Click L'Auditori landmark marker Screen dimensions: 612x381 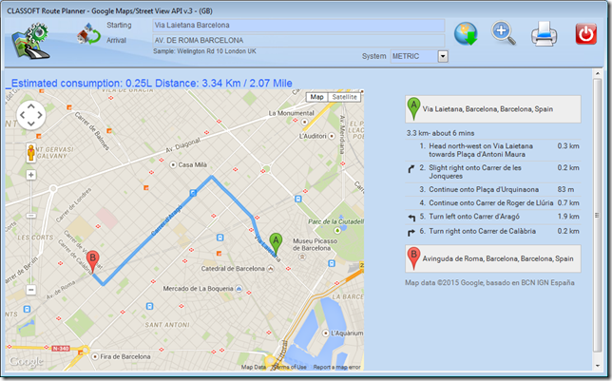coord(332,136)
